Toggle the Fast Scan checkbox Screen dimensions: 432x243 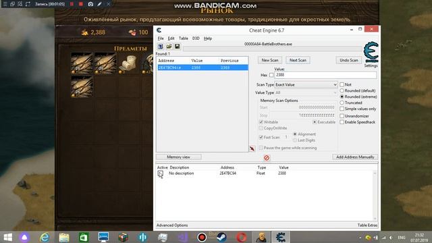[261, 137]
